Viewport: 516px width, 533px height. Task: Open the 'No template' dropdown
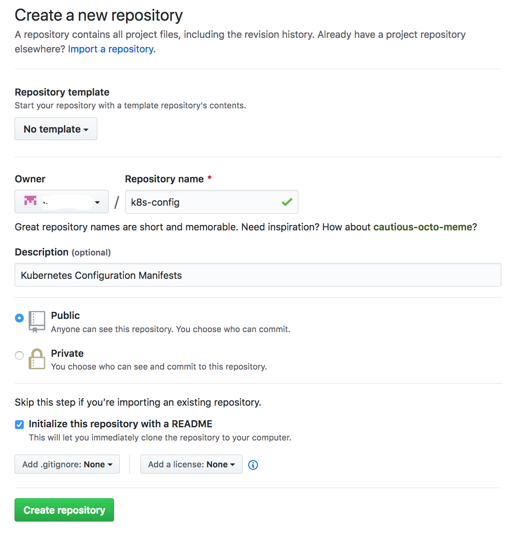pos(55,129)
